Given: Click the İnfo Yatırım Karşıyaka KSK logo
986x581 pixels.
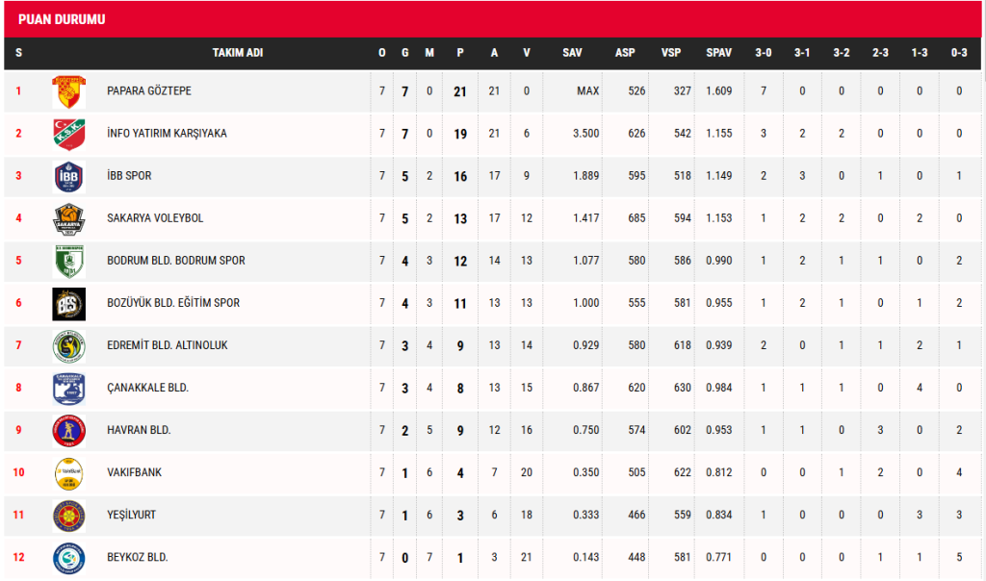Looking at the screenshot, I should coord(68,134).
